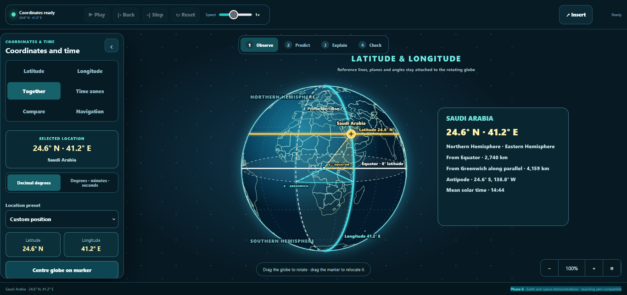The image size is (627, 295).
Task: Open the Location preset dropdown
Action: [x=62, y=219]
